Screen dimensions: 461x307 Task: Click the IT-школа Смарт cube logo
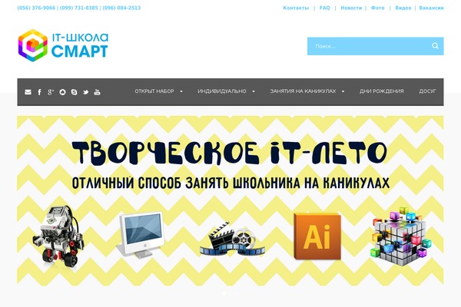32,45
